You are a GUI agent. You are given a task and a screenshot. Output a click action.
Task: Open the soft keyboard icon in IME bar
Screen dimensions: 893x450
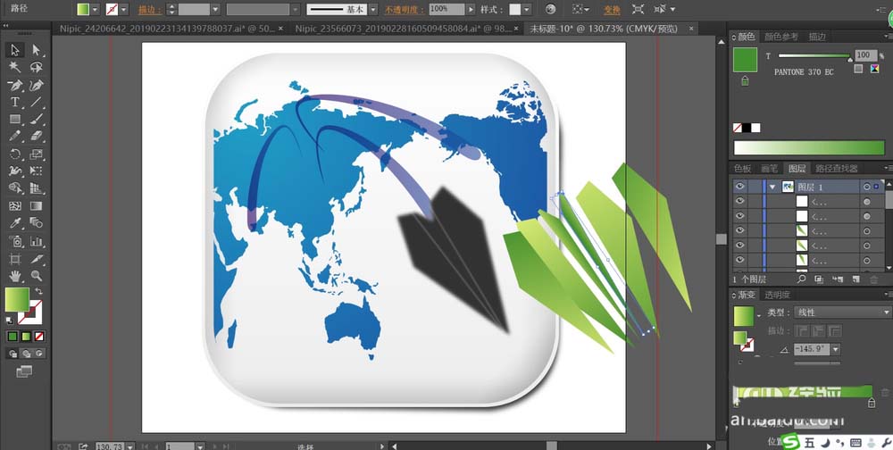click(855, 443)
